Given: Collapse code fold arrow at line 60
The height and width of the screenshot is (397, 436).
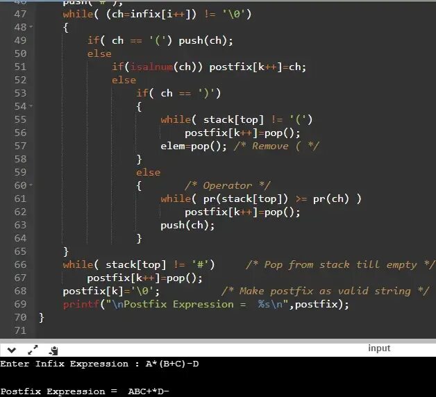Looking at the screenshot, I should [x=31, y=185].
